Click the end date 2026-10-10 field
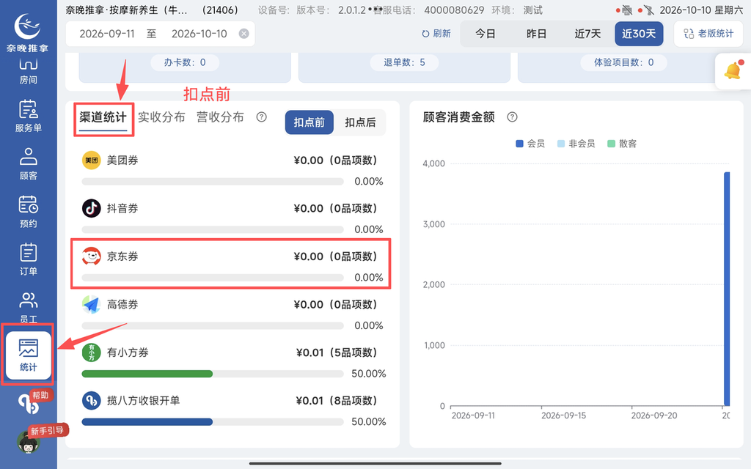 click(199, 34)
